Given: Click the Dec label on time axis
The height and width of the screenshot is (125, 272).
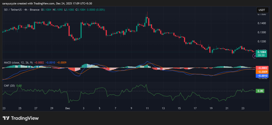Looking at the screenshot, I should pos(67,109).
